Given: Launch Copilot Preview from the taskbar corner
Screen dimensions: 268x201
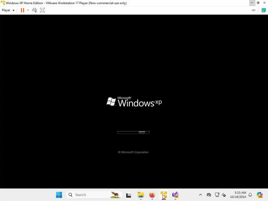Looking at the screenshot, I should [x=260, y=195].
